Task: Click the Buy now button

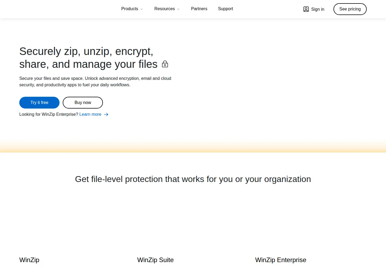Action: tap(83, 103)
